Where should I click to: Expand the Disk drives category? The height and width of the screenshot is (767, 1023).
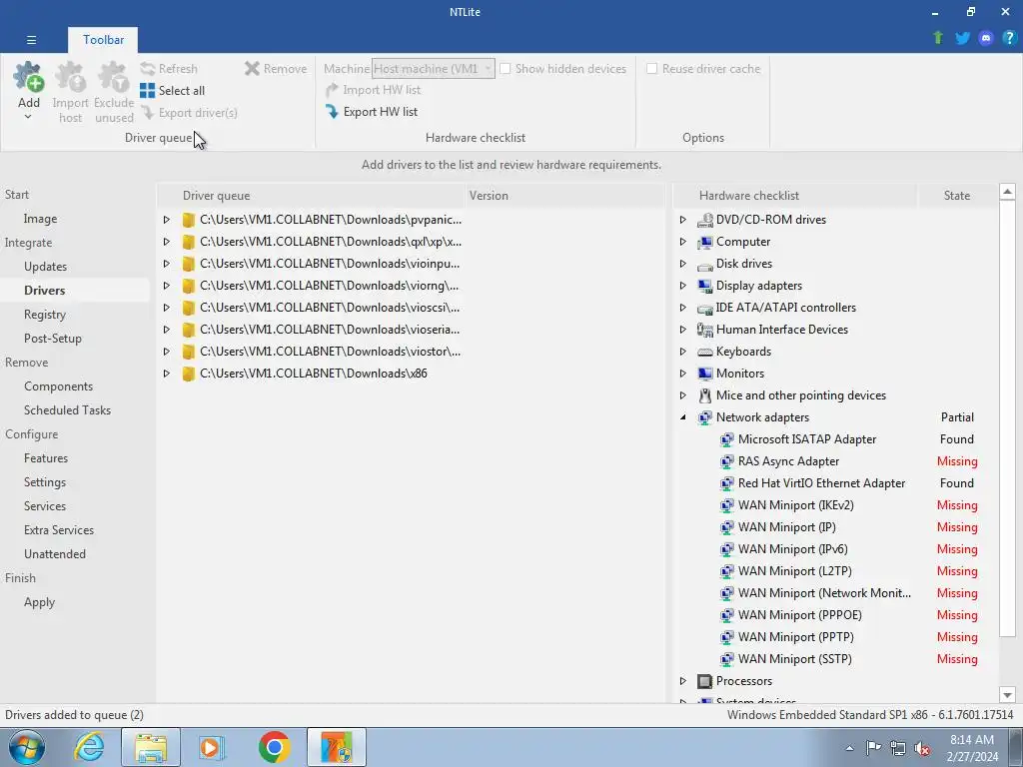pos(683,264)
